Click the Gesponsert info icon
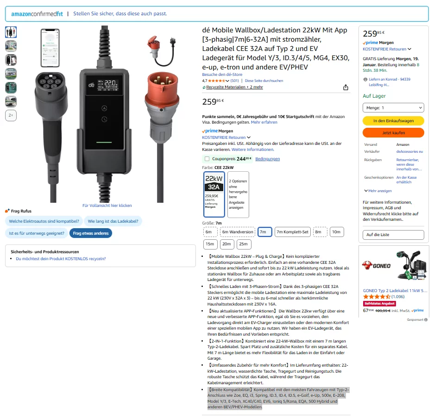 [426, 319]
